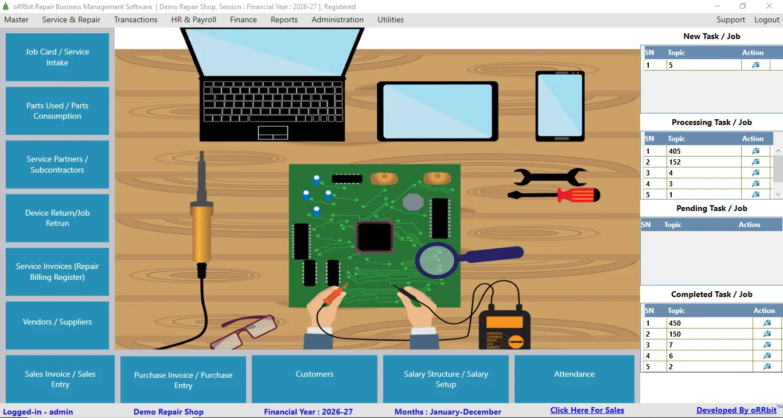Open Service Partners / Subcontractors

pos(57,165)
